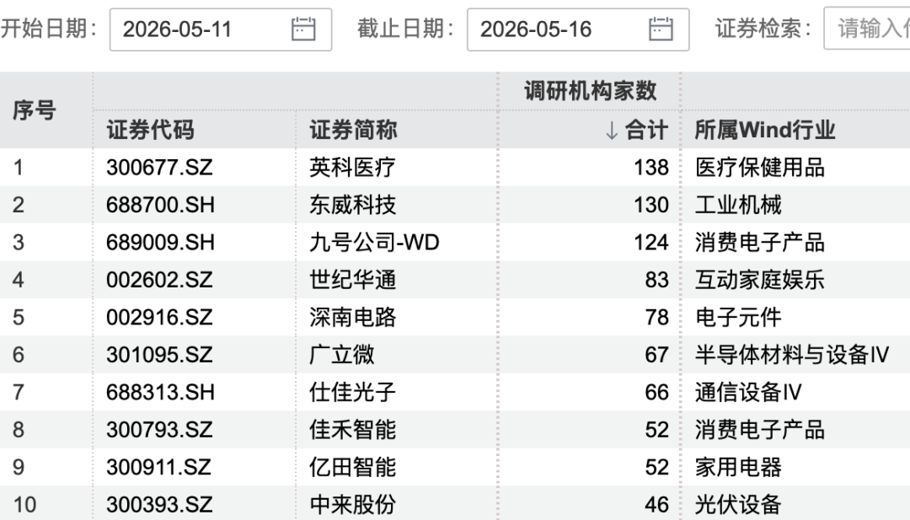Image resolution: width=910 pixels, height=520 pixels.
Task: Click the total value 46
Action: coord(657,504)
